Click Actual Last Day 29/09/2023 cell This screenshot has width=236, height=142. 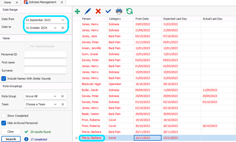pos(218,96)
